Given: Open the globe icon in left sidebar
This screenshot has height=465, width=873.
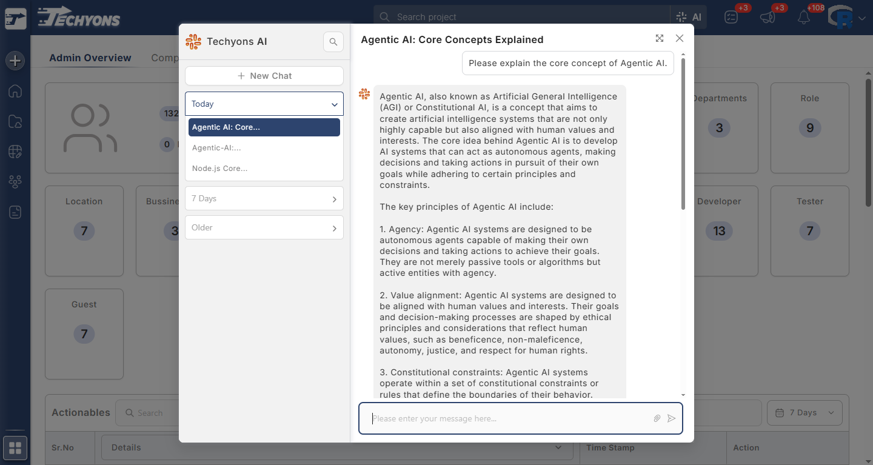Looking at the screenshot, I should (15, 152).
